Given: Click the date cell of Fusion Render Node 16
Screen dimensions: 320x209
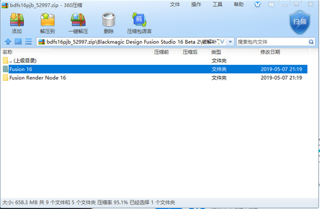Looking at the screenshot, I should pos(282,78).
